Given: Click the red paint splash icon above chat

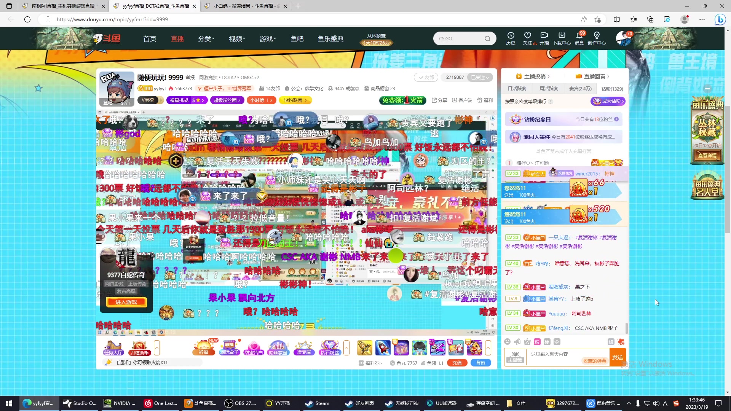Looking at the screenshot, I should coord(621,342).
